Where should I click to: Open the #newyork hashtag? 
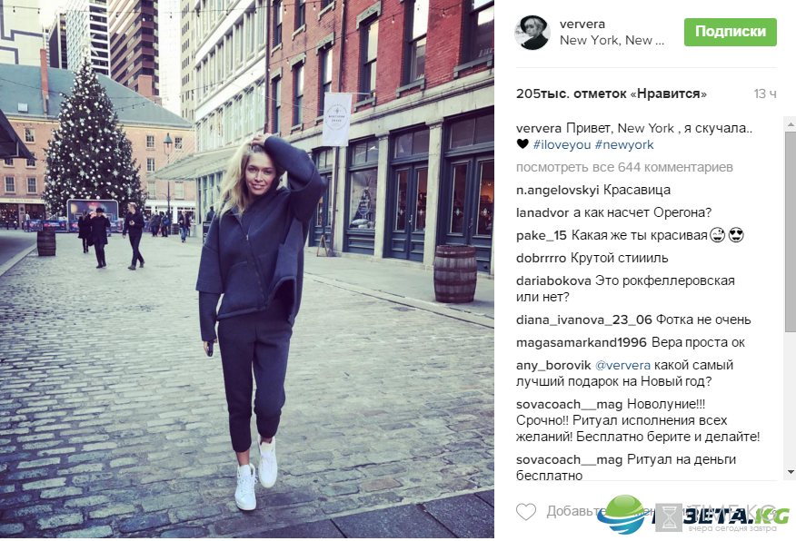(624, 144)
